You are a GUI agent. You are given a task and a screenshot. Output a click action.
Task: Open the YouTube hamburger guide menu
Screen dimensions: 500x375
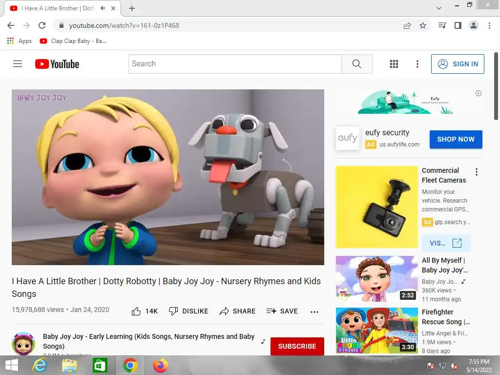click(x=18, y=64)
